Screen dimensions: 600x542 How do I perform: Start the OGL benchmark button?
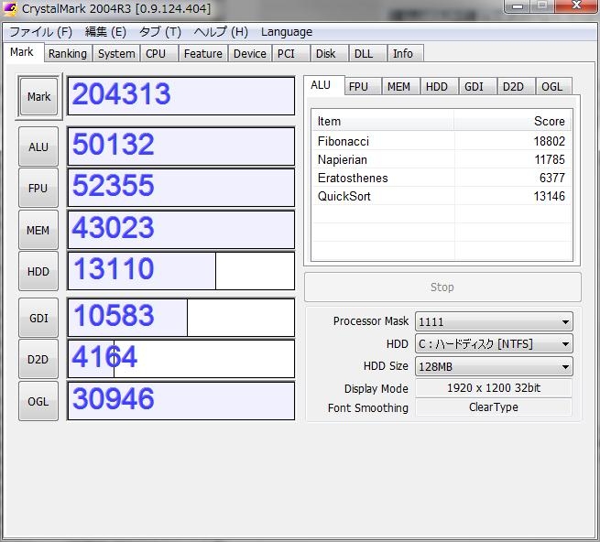(38, 401)
